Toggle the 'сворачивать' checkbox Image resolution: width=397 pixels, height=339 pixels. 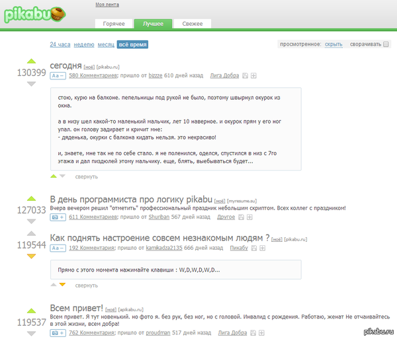[x=386, y=44]
